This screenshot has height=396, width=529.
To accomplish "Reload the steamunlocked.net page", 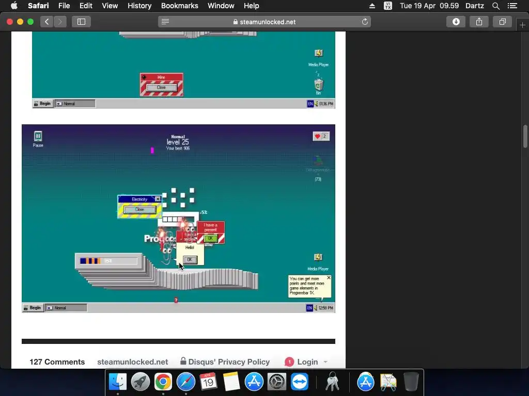I will [x=365, y=22].
